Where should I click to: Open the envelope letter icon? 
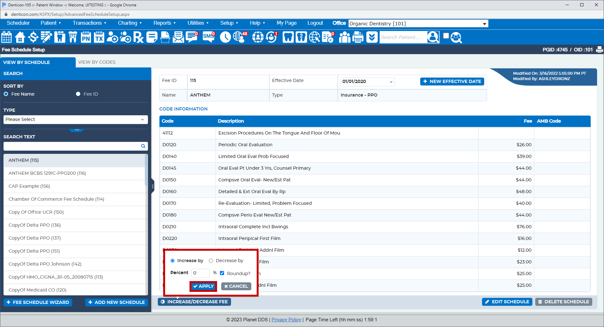pyautogui.click(x=178, y=37)
